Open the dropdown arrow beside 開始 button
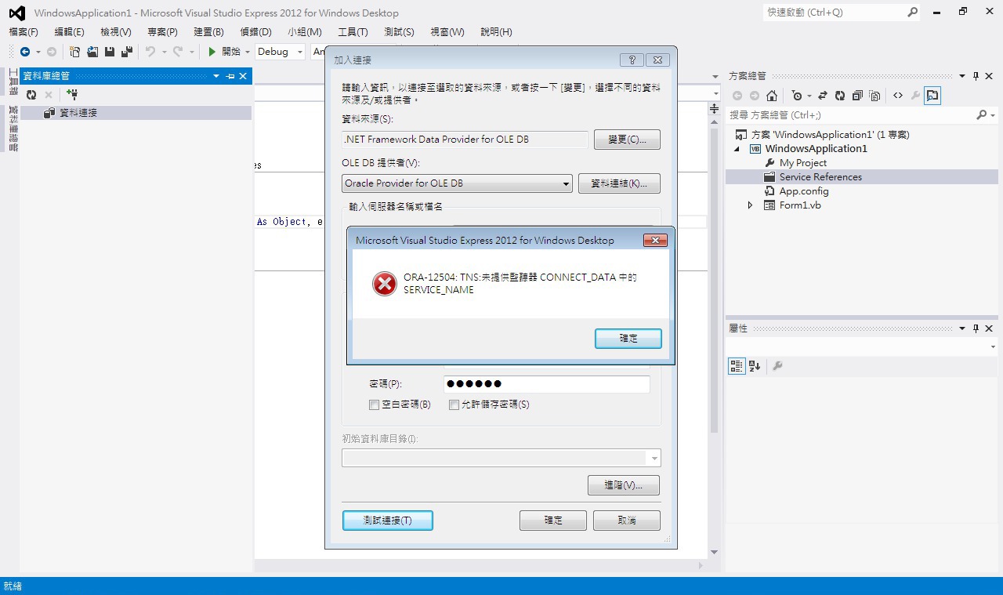This screenshot has width=1003, height=595. pos(248,52)
